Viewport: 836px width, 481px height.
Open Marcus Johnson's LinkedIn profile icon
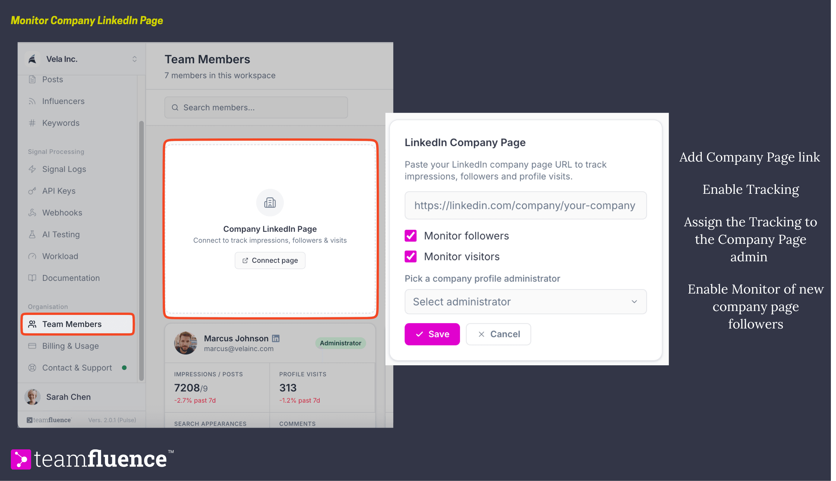click(276, 338)
